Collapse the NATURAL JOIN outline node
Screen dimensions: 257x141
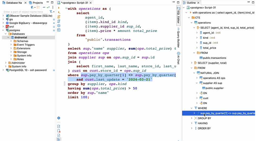pos(194,73)
